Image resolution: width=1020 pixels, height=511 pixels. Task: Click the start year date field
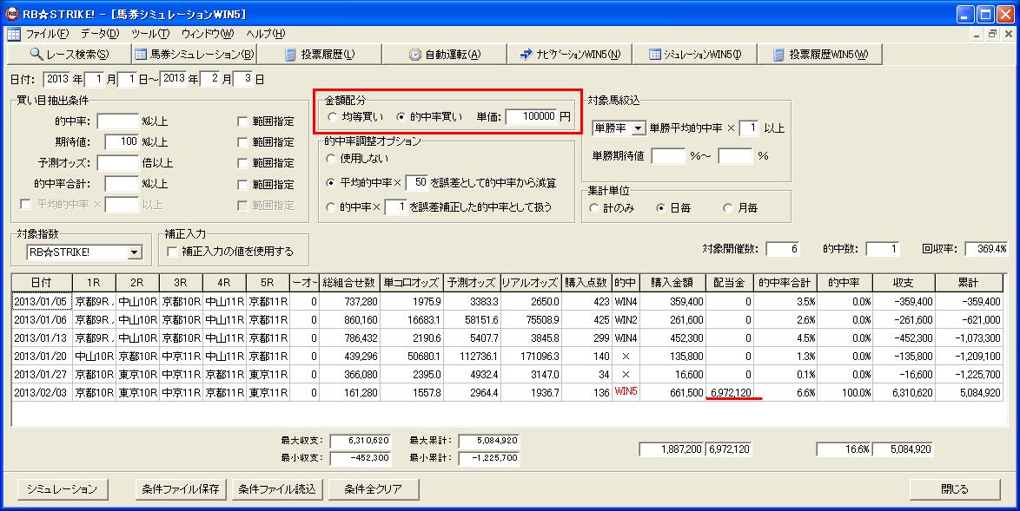coord(56,79)
